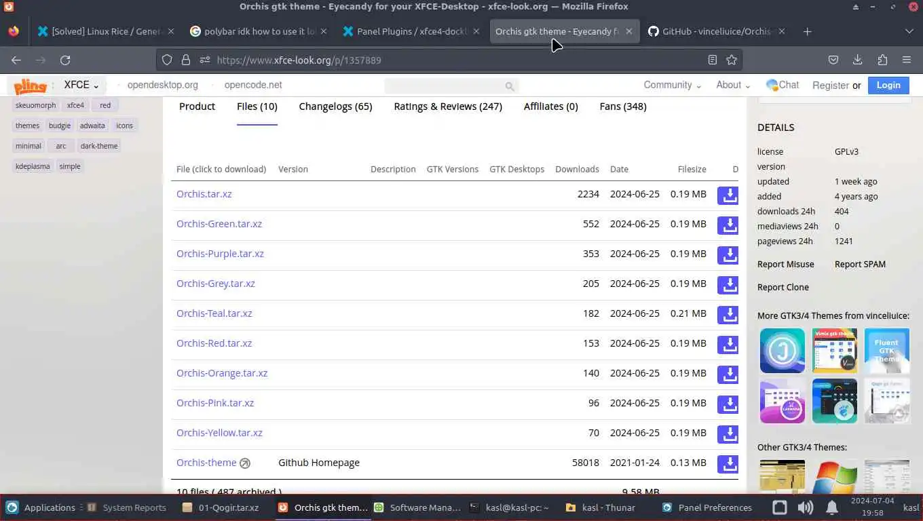Open the Changelogs (65) tab
Screen dimensions: 923x521
click(x=335, y=107)
